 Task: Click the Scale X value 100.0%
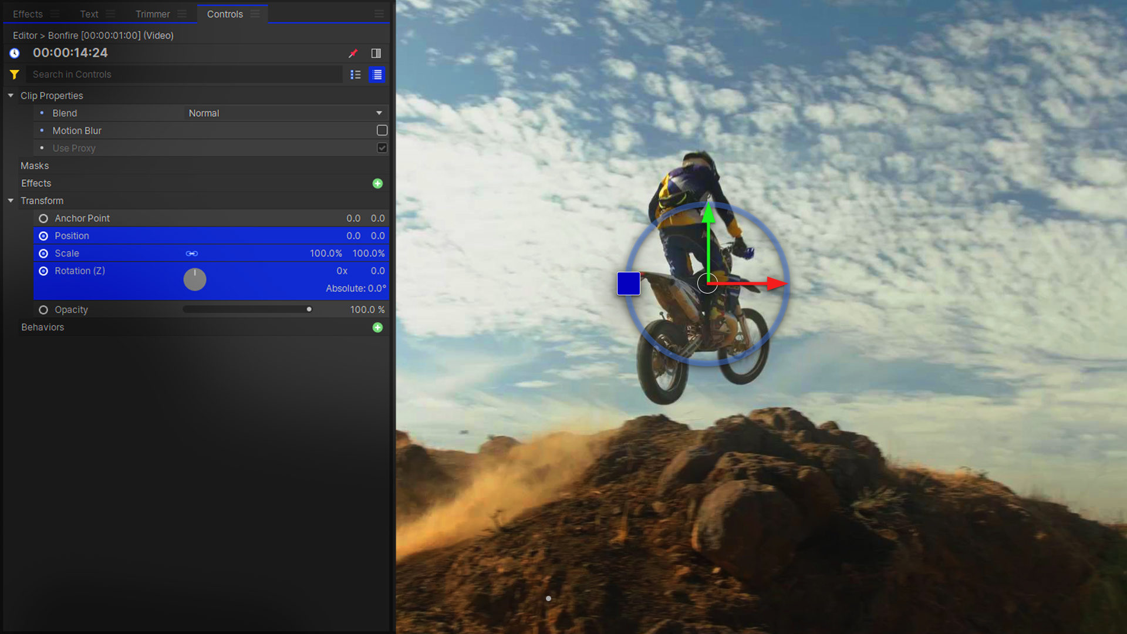click(x=326, y=254)
